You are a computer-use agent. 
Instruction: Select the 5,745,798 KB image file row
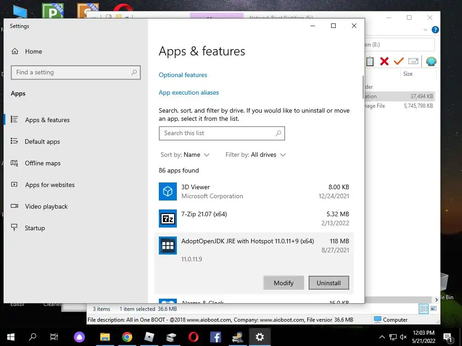(x=399, y=105)
